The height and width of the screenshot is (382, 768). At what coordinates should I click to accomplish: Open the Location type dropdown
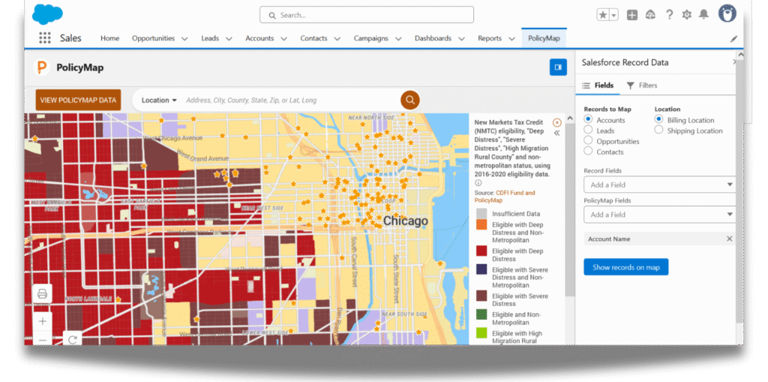click(x=159, y=100)
